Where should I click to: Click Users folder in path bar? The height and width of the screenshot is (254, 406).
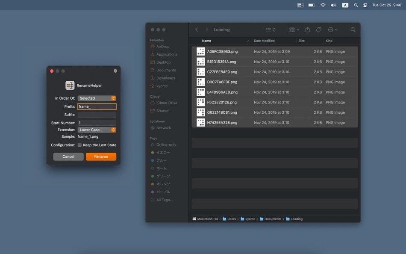[x=229, y=219]
